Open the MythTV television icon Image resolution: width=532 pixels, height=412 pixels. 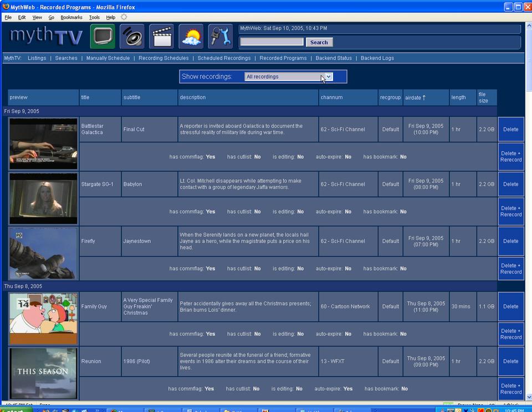point(103,37)
